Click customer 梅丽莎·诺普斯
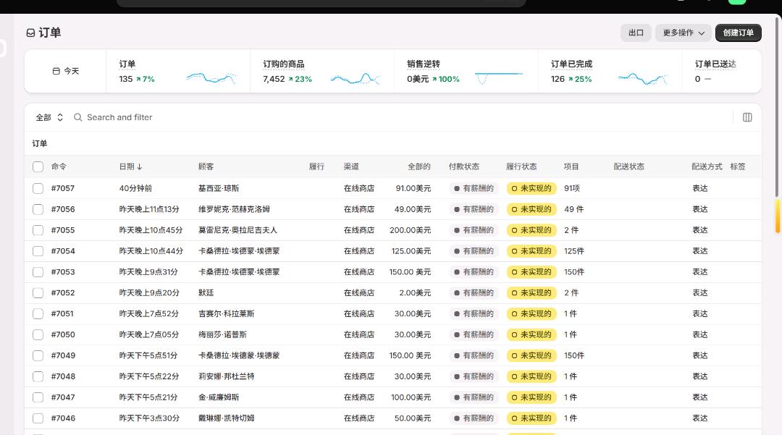Image resolution: width=782 pixels, height=435 pixels. tap(222, 335)
